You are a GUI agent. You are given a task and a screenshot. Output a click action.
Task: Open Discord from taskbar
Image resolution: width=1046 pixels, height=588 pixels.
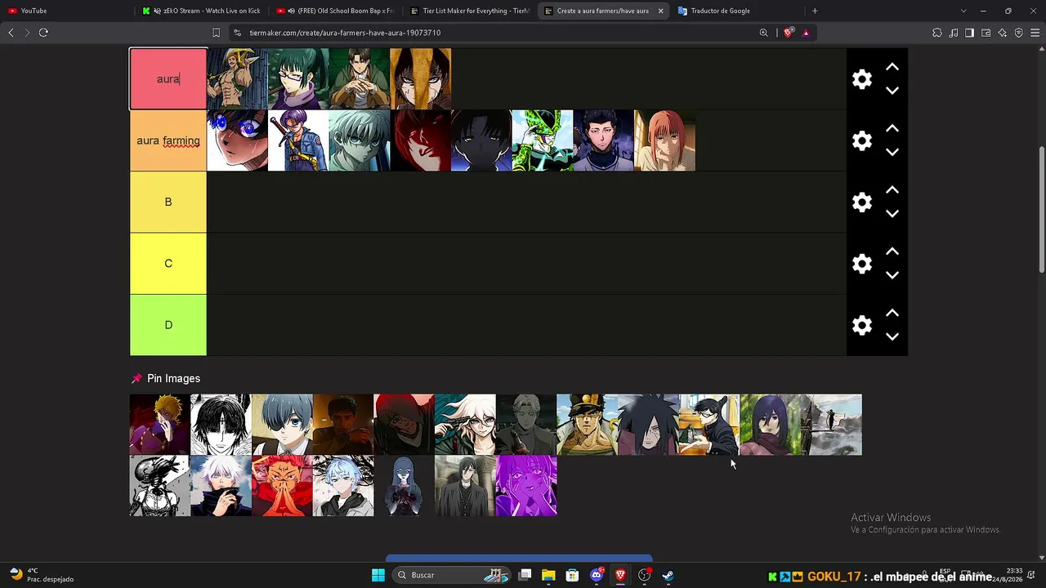[597, 575]
